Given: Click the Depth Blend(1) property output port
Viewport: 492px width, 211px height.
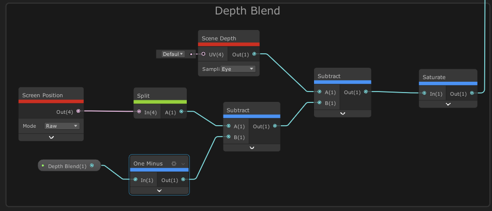Looking at the screenshot, I should tap(92, 166).
